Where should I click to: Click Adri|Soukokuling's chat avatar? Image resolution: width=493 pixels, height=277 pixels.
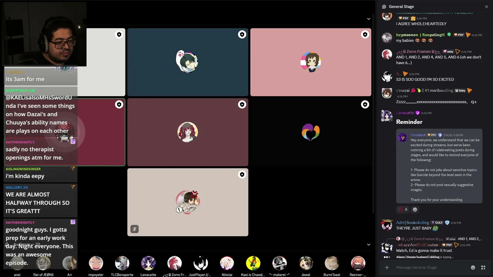tap(387, 225)
